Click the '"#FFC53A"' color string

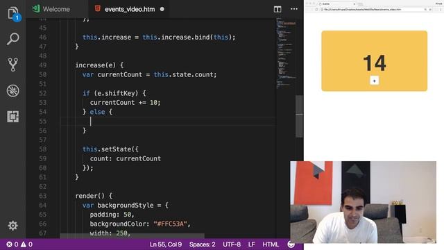[x=170, y=224]
